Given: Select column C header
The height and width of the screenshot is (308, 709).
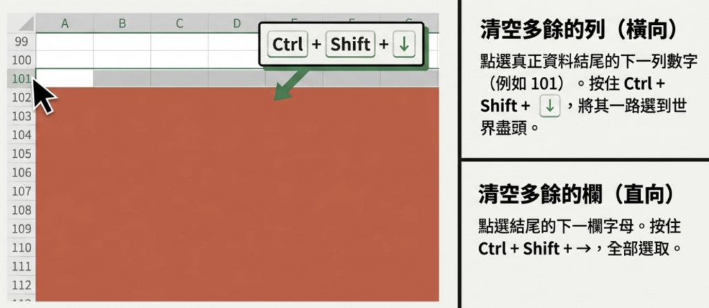Looking at the screenshot, I should pos(179,24).
